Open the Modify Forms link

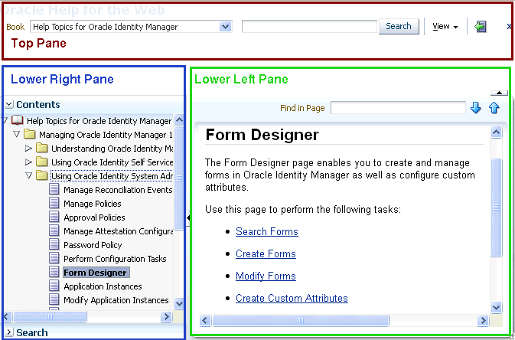[266, 276]
